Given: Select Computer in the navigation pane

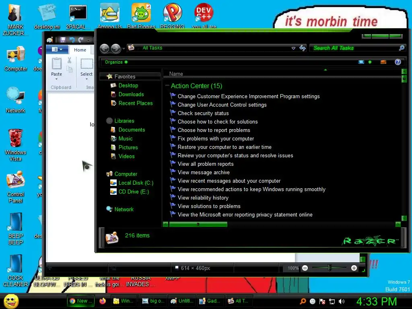Looking at the screenshot, I should 126,174.
